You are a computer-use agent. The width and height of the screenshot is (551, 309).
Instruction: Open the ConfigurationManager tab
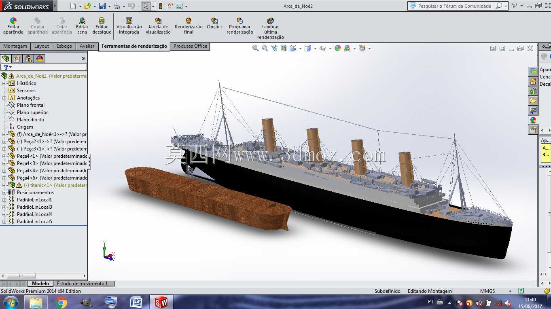pyautogui.click(x=28, y=59)
